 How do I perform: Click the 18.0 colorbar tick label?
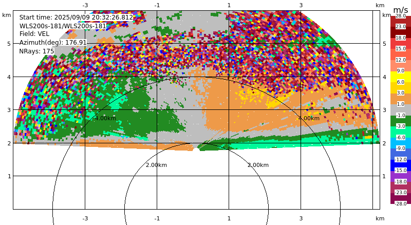tap(401, 38)
